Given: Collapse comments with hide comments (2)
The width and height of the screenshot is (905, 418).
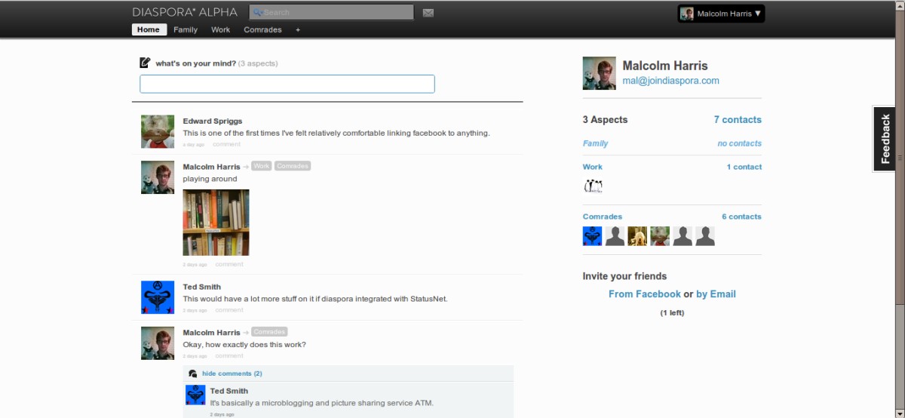Looking at the screenshot, I should pos(232,373).
